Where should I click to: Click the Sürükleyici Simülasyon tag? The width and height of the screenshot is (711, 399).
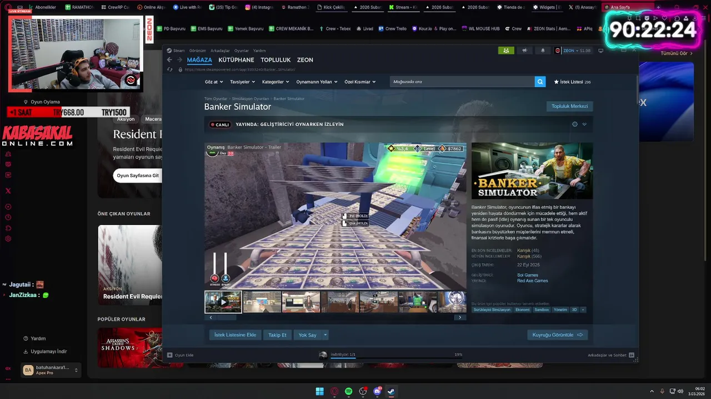[492, 310]
